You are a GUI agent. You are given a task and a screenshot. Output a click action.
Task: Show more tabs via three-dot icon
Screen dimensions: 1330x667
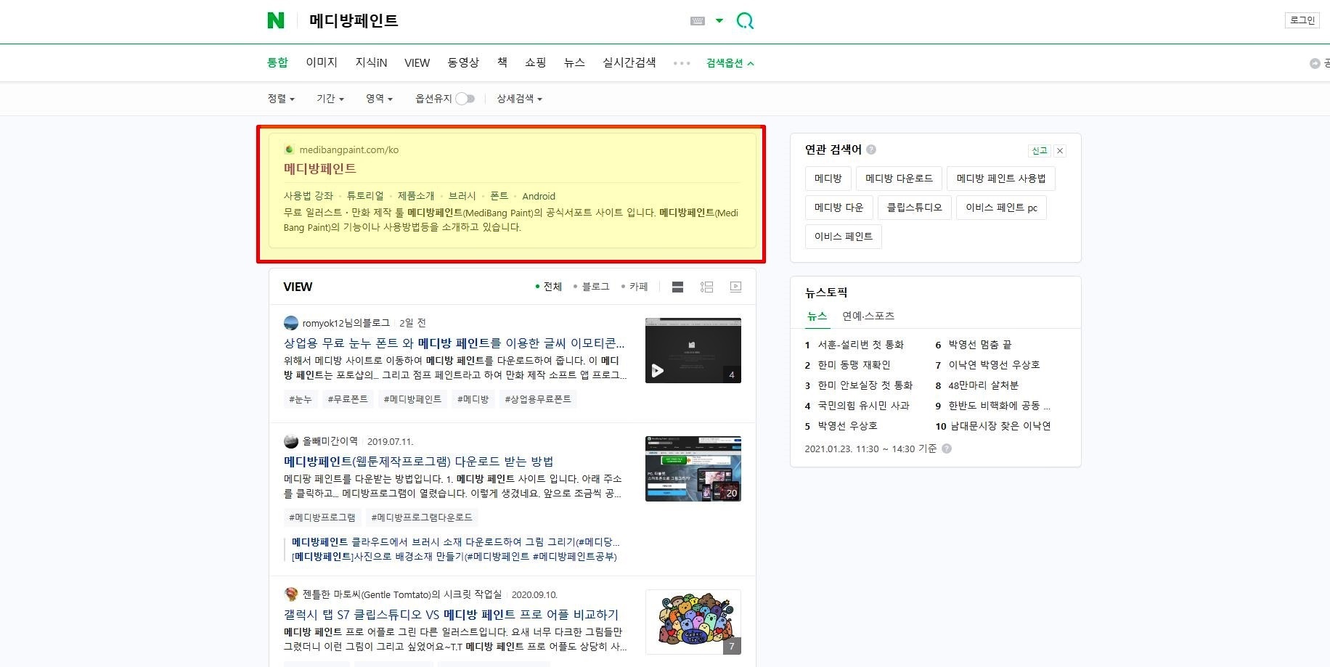(x=682, y=63)
